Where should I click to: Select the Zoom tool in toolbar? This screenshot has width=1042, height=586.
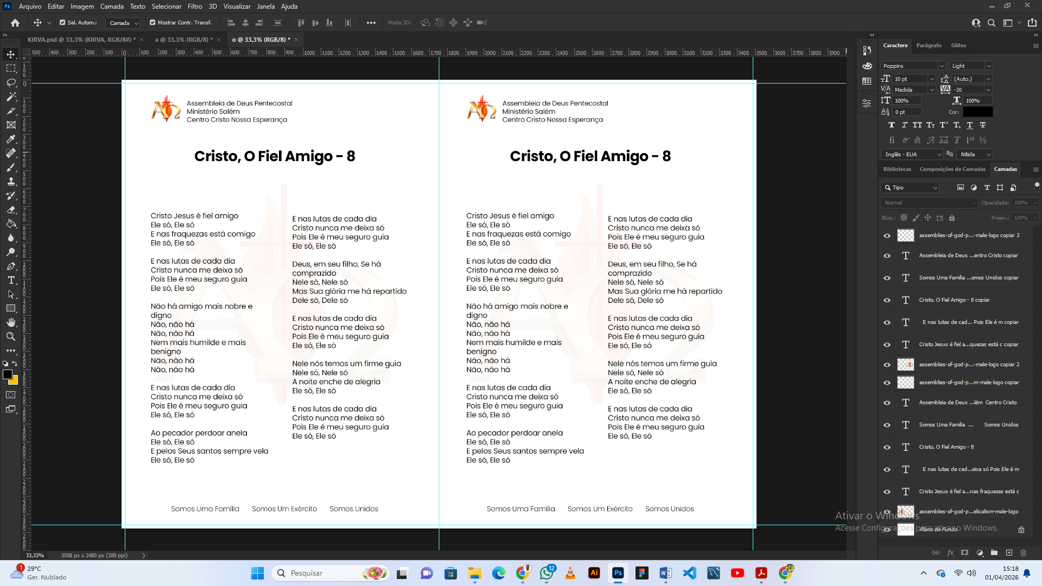(x=11, y=336)
